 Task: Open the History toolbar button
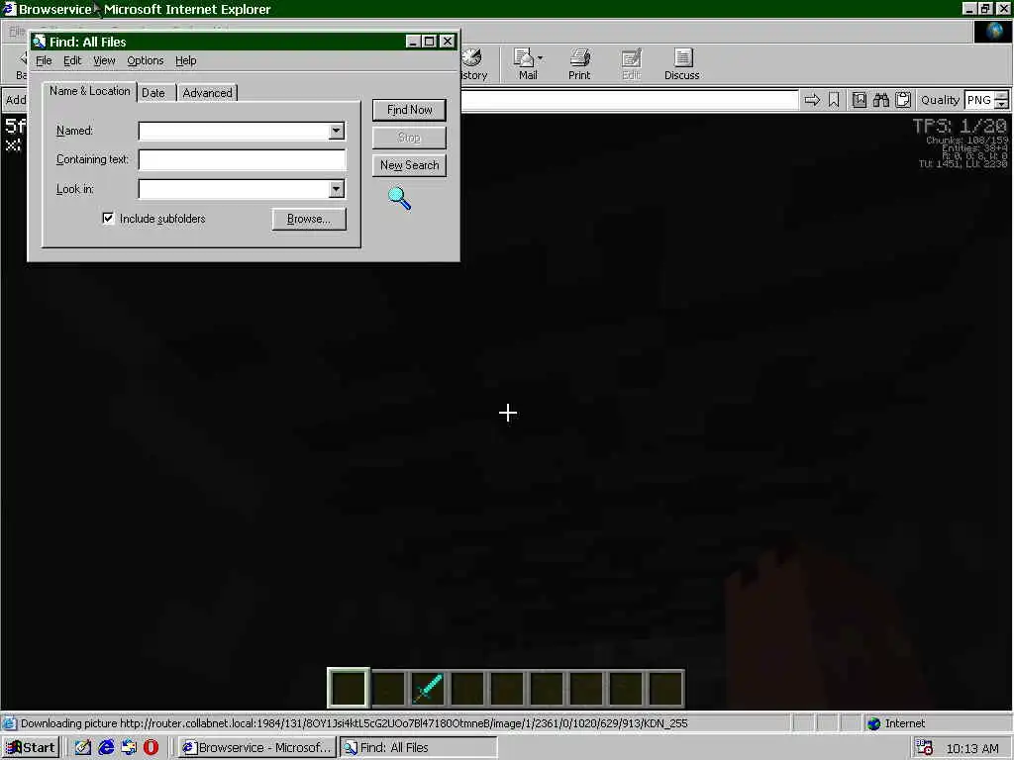point(473,64)
